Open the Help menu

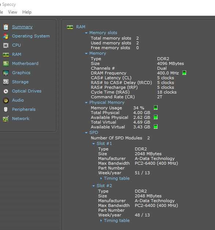pyautogui.click(x=27, y=12)
